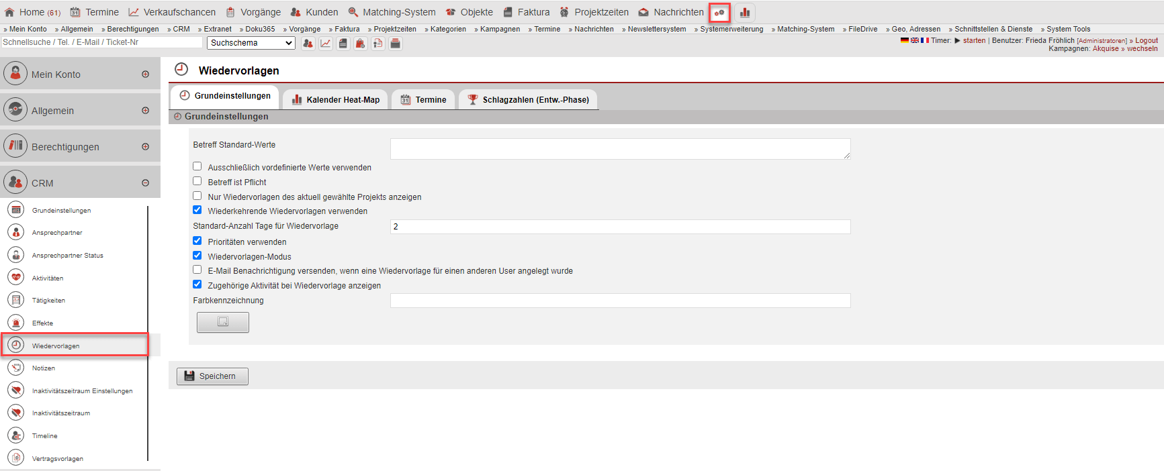Click the Timeline sidebar icon
Viewport: 1164px width, 471px height.
coord(16,435)
